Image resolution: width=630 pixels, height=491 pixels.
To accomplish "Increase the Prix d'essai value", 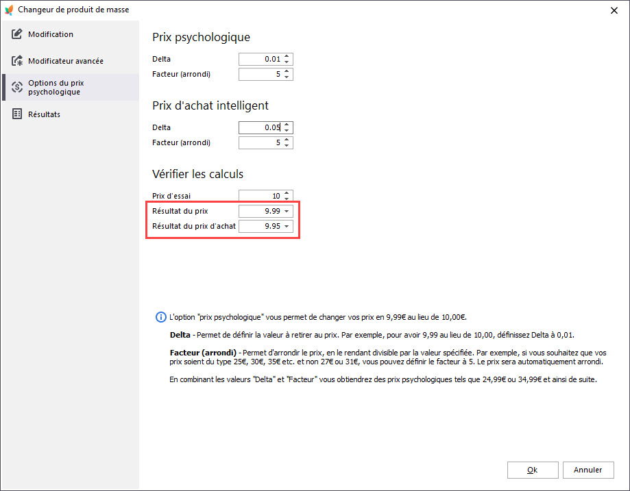I will click(x=287, y=193).
